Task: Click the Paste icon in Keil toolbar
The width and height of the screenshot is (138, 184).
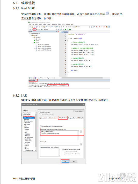Action: coord(44,27)
